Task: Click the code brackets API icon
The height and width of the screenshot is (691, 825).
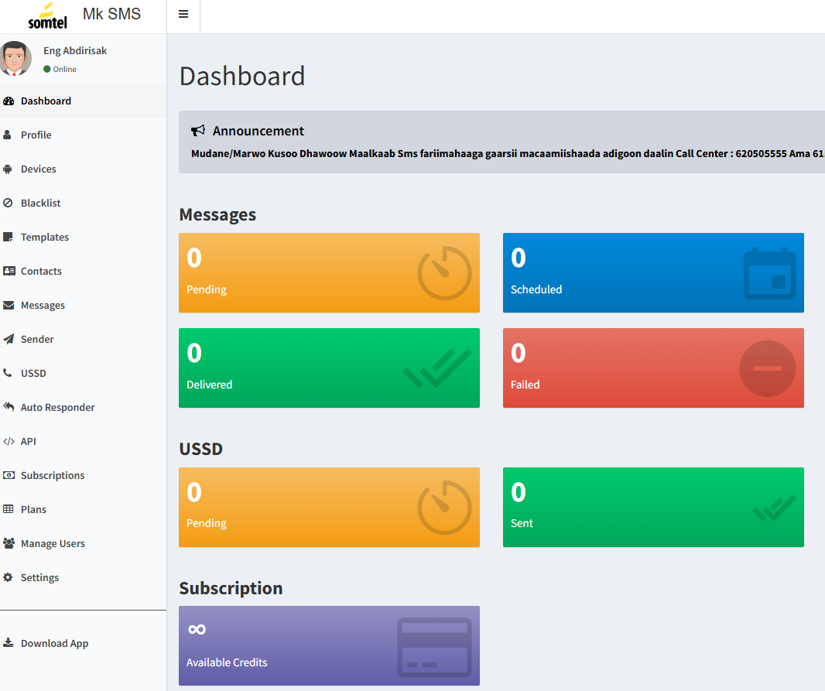Action: [9, 441]
